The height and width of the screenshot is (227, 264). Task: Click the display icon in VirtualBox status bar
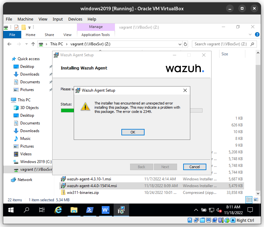point(209,220)
